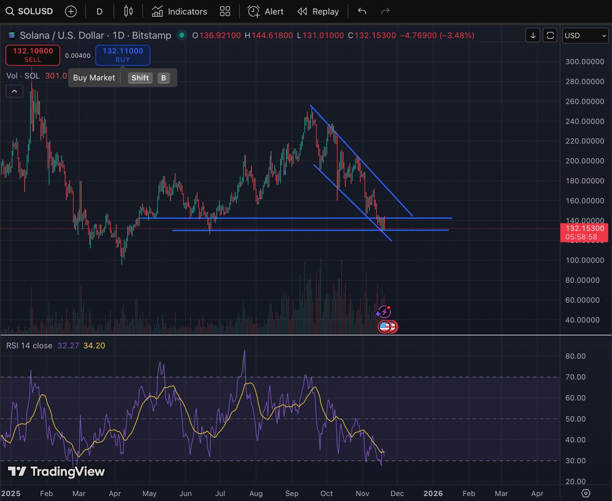612x501 pixels.
Task: Open the USD currency dropdown
Action: [585, 35]
